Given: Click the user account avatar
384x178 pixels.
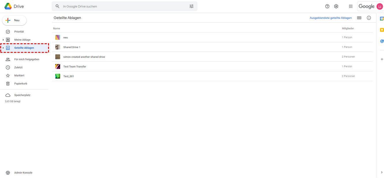Looking at the screenshot, I should click(x=380, y=6).
